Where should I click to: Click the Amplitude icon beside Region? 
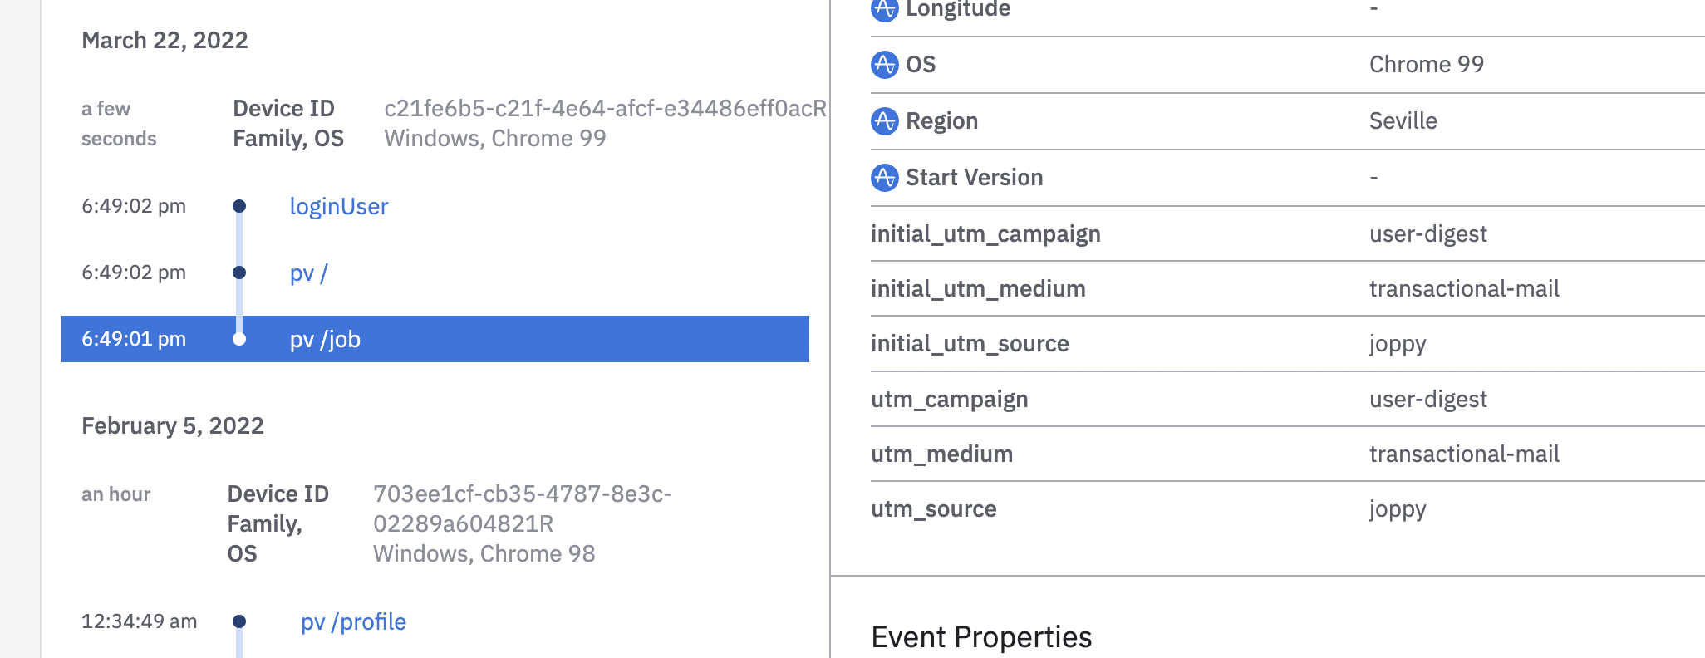point(884,121)
